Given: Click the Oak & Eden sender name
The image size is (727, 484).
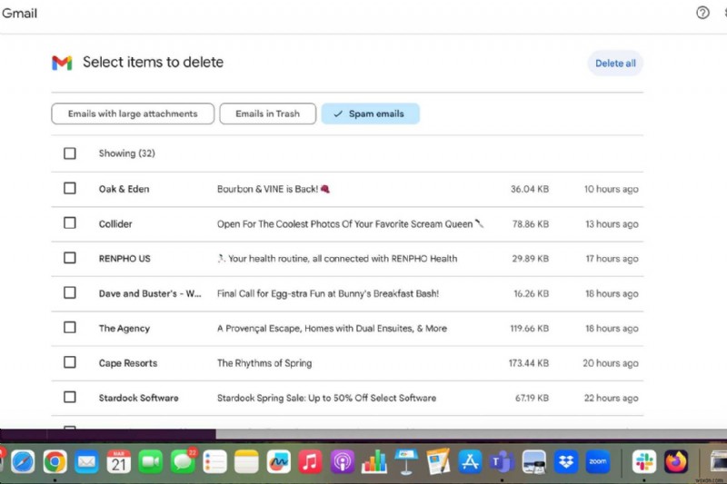Looking at the screenshot, I should pos(124,189).
